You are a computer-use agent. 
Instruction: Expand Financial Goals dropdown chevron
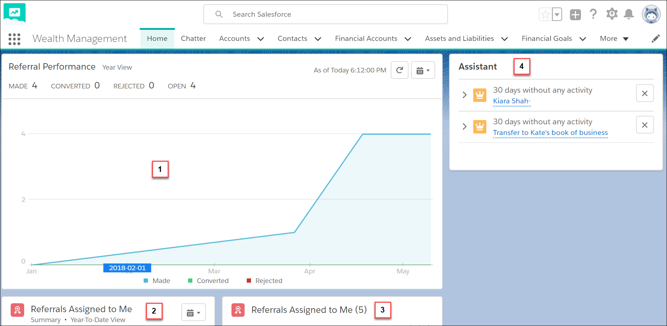(x=583, y=39)
